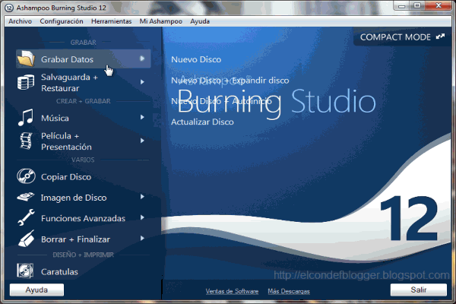Click the Salvaguarda + Restaurar database icon
The height and width of the screenshot is (304, 456).
[27, 82]
